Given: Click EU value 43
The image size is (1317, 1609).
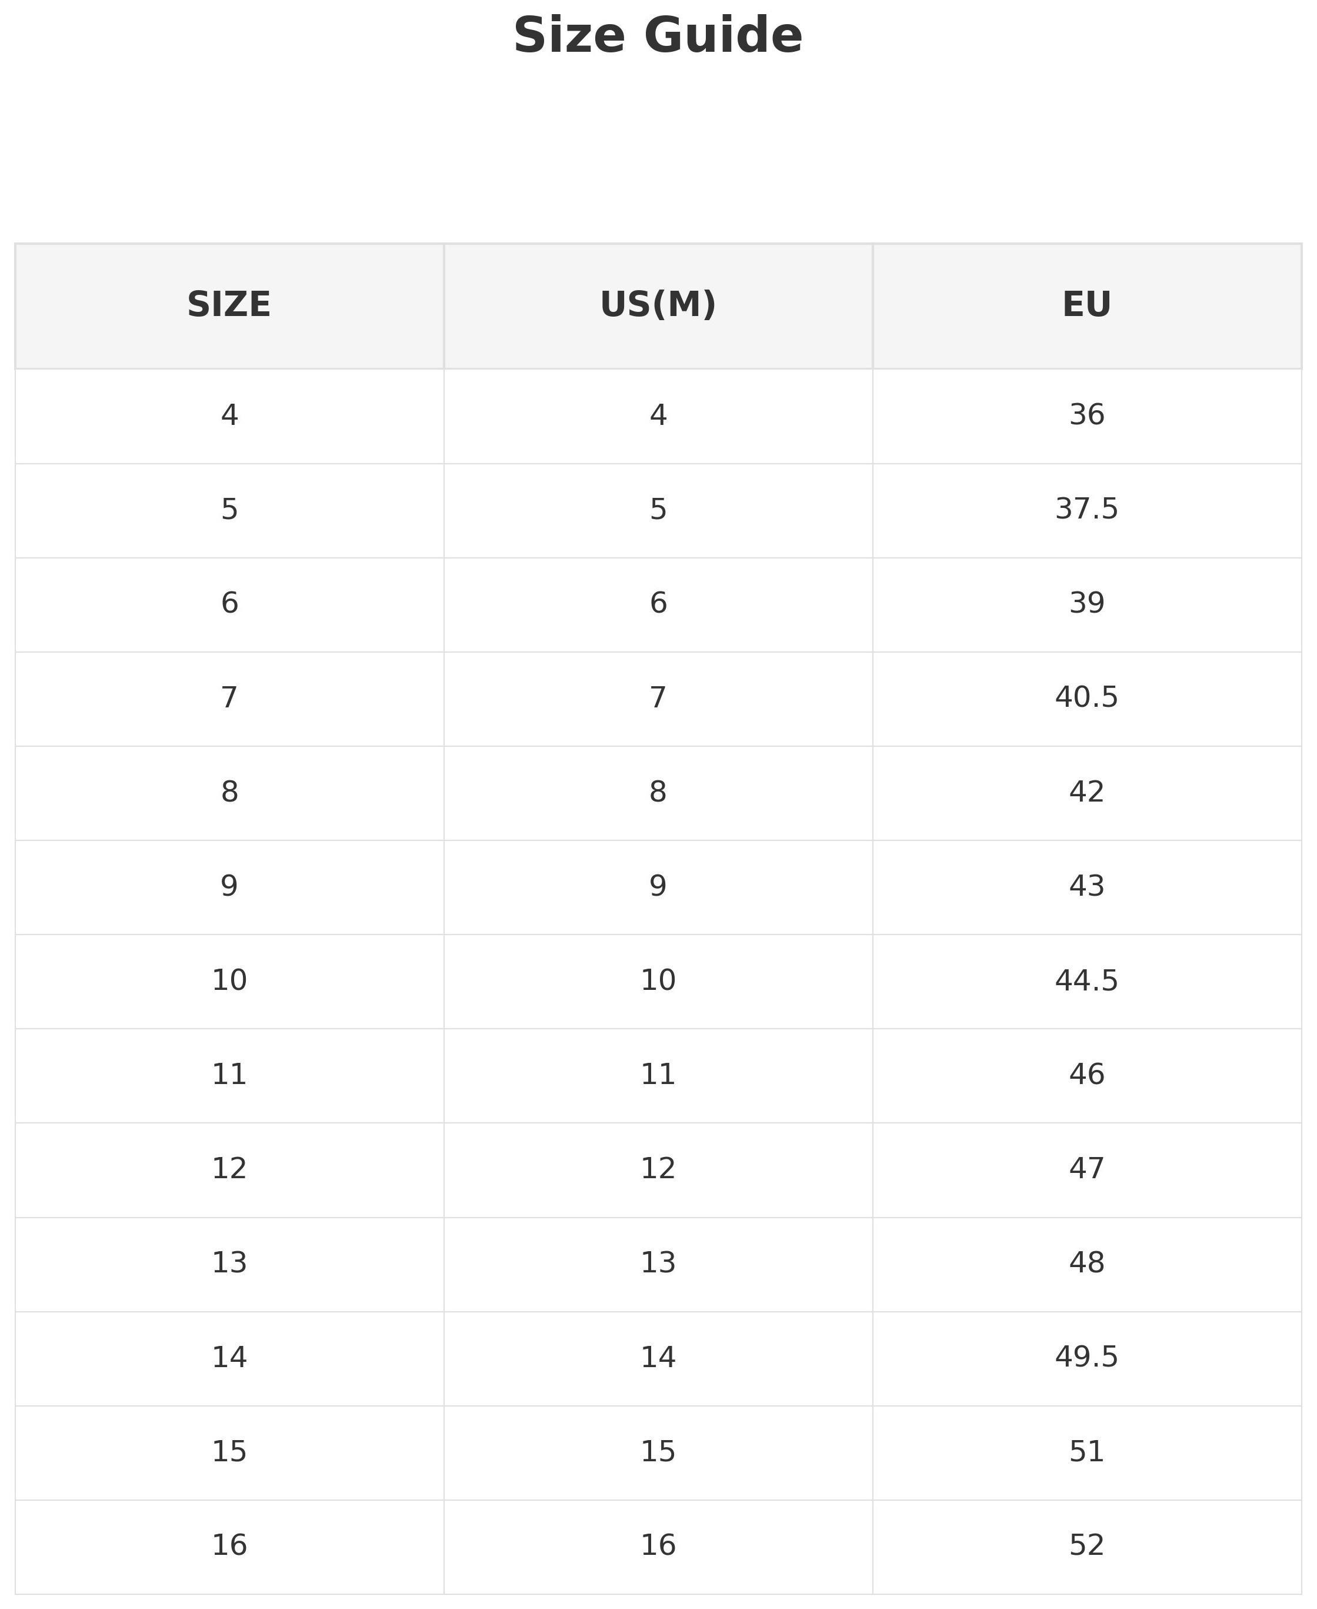Looking at the screenshot, I should click(x=1086, y=886).
